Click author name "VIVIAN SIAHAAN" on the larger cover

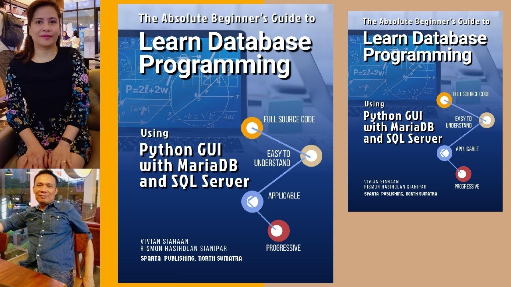[165, 242]
